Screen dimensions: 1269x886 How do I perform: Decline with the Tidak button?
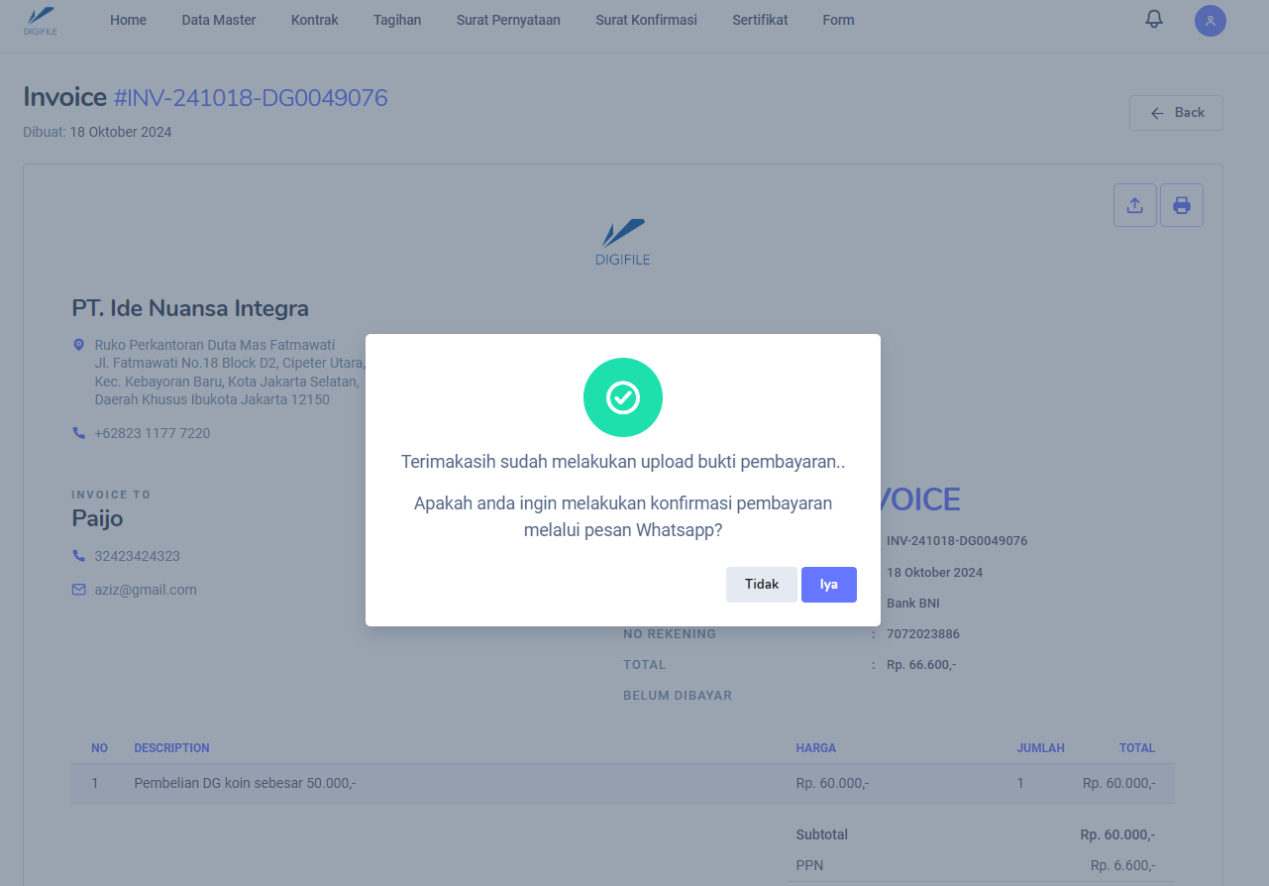(761, 585)
